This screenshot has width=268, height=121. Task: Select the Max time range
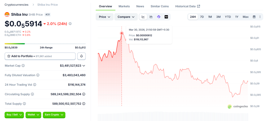point(245,17)
